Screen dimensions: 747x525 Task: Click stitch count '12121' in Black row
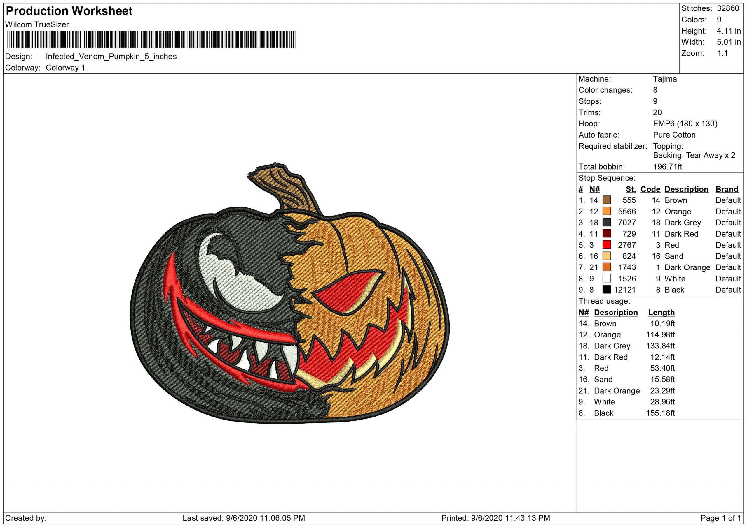coord(625,290)
